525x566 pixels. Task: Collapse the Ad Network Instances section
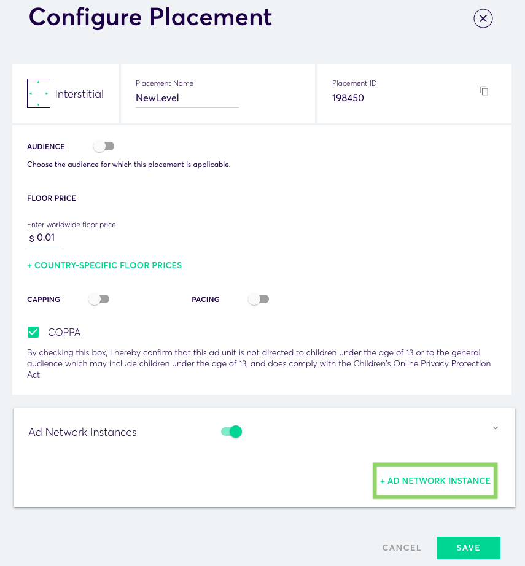(496, 428)
